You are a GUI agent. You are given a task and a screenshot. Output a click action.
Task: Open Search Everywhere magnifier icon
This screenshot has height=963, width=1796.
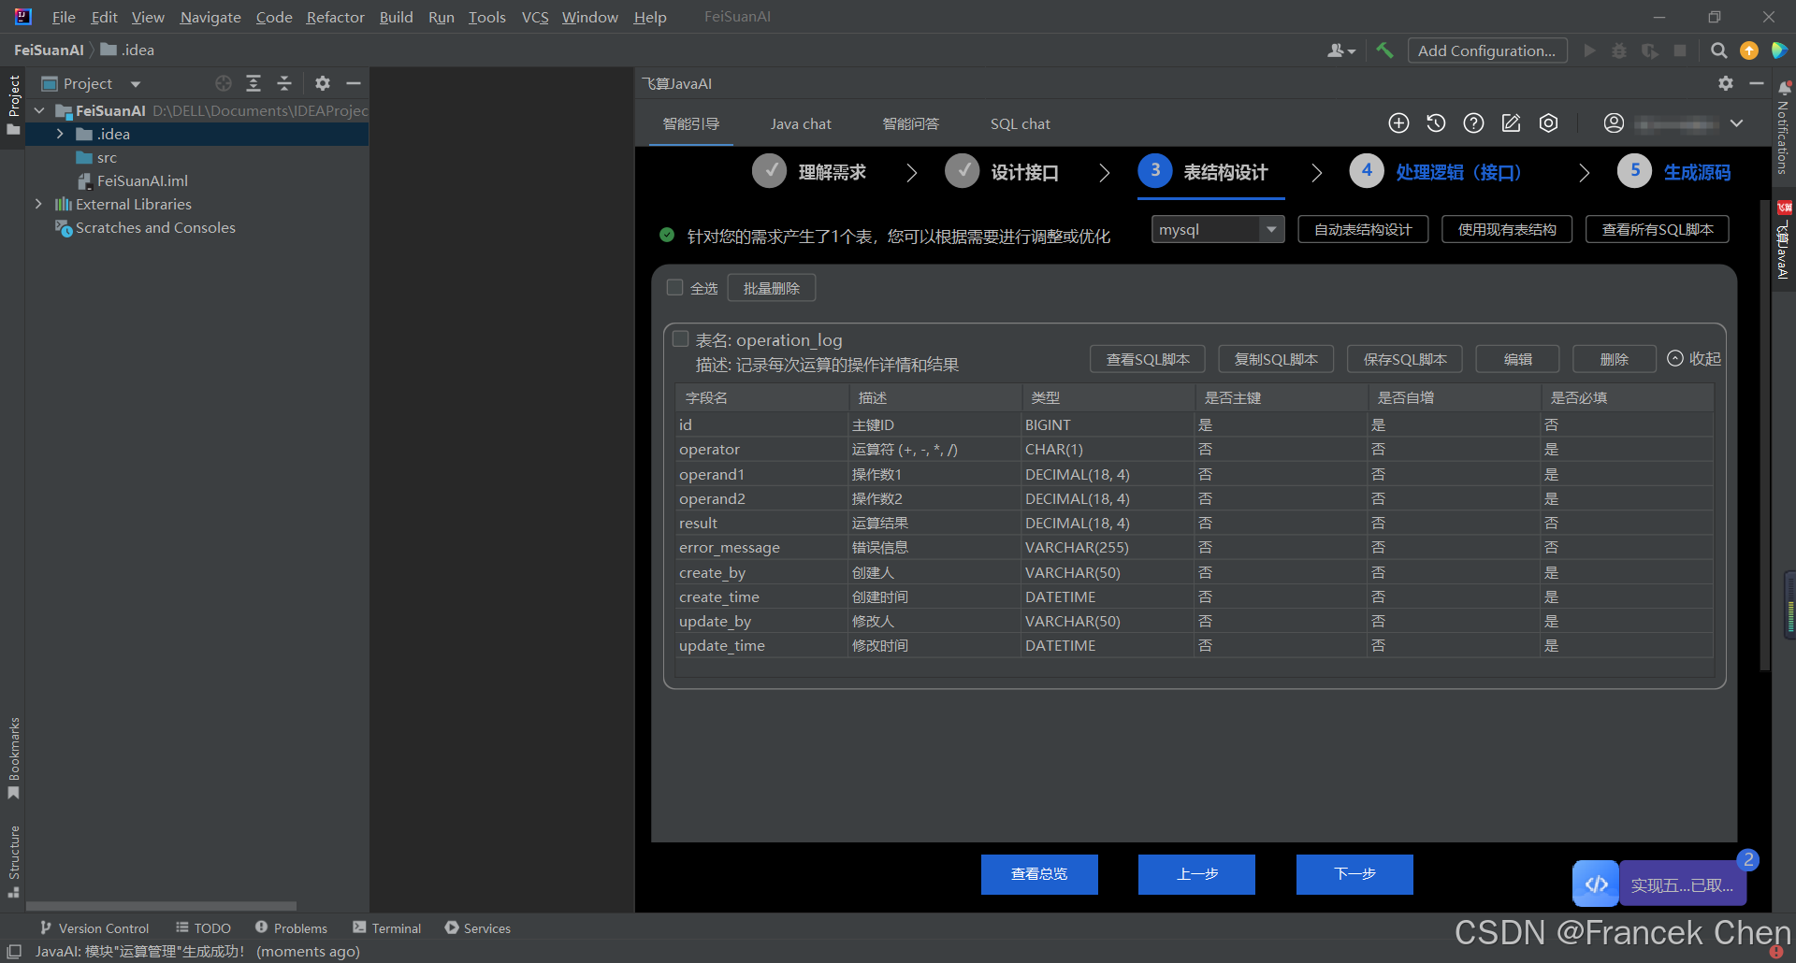tap(1719, 50)
